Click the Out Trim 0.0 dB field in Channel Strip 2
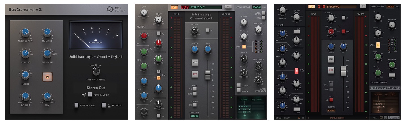Image resolution: width=406 pixels, height=123 pixels. point(194,116)
